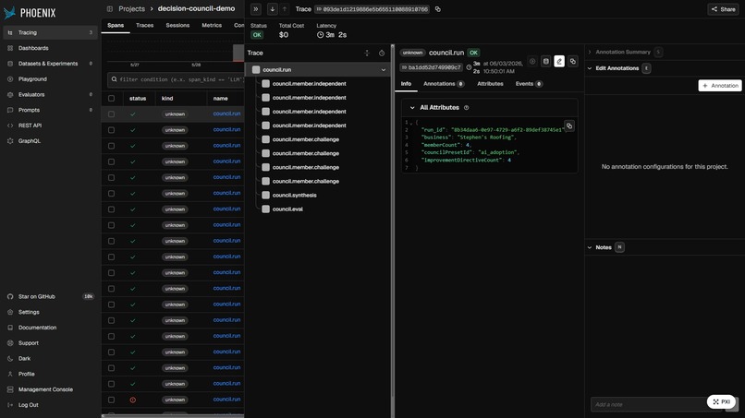The height and width of the screenshot is (418, 745).
Task: Collapse the council.run tree node
Action: pyautogui.click(x=383, y=70)
